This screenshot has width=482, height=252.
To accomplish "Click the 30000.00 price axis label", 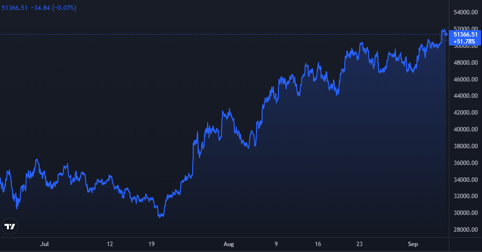I will pos(466,213).
